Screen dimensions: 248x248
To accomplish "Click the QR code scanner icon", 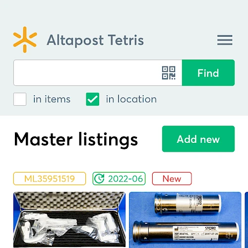I will [169, 73].
